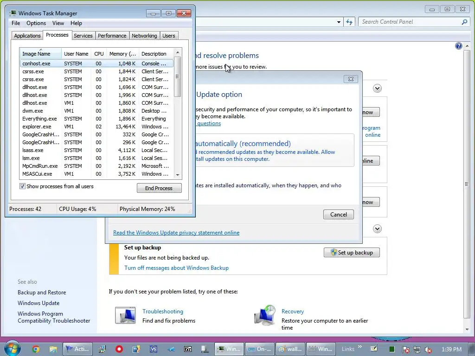Open the red record icon in taskbar

pyautogui.click(x=119, y=349)
